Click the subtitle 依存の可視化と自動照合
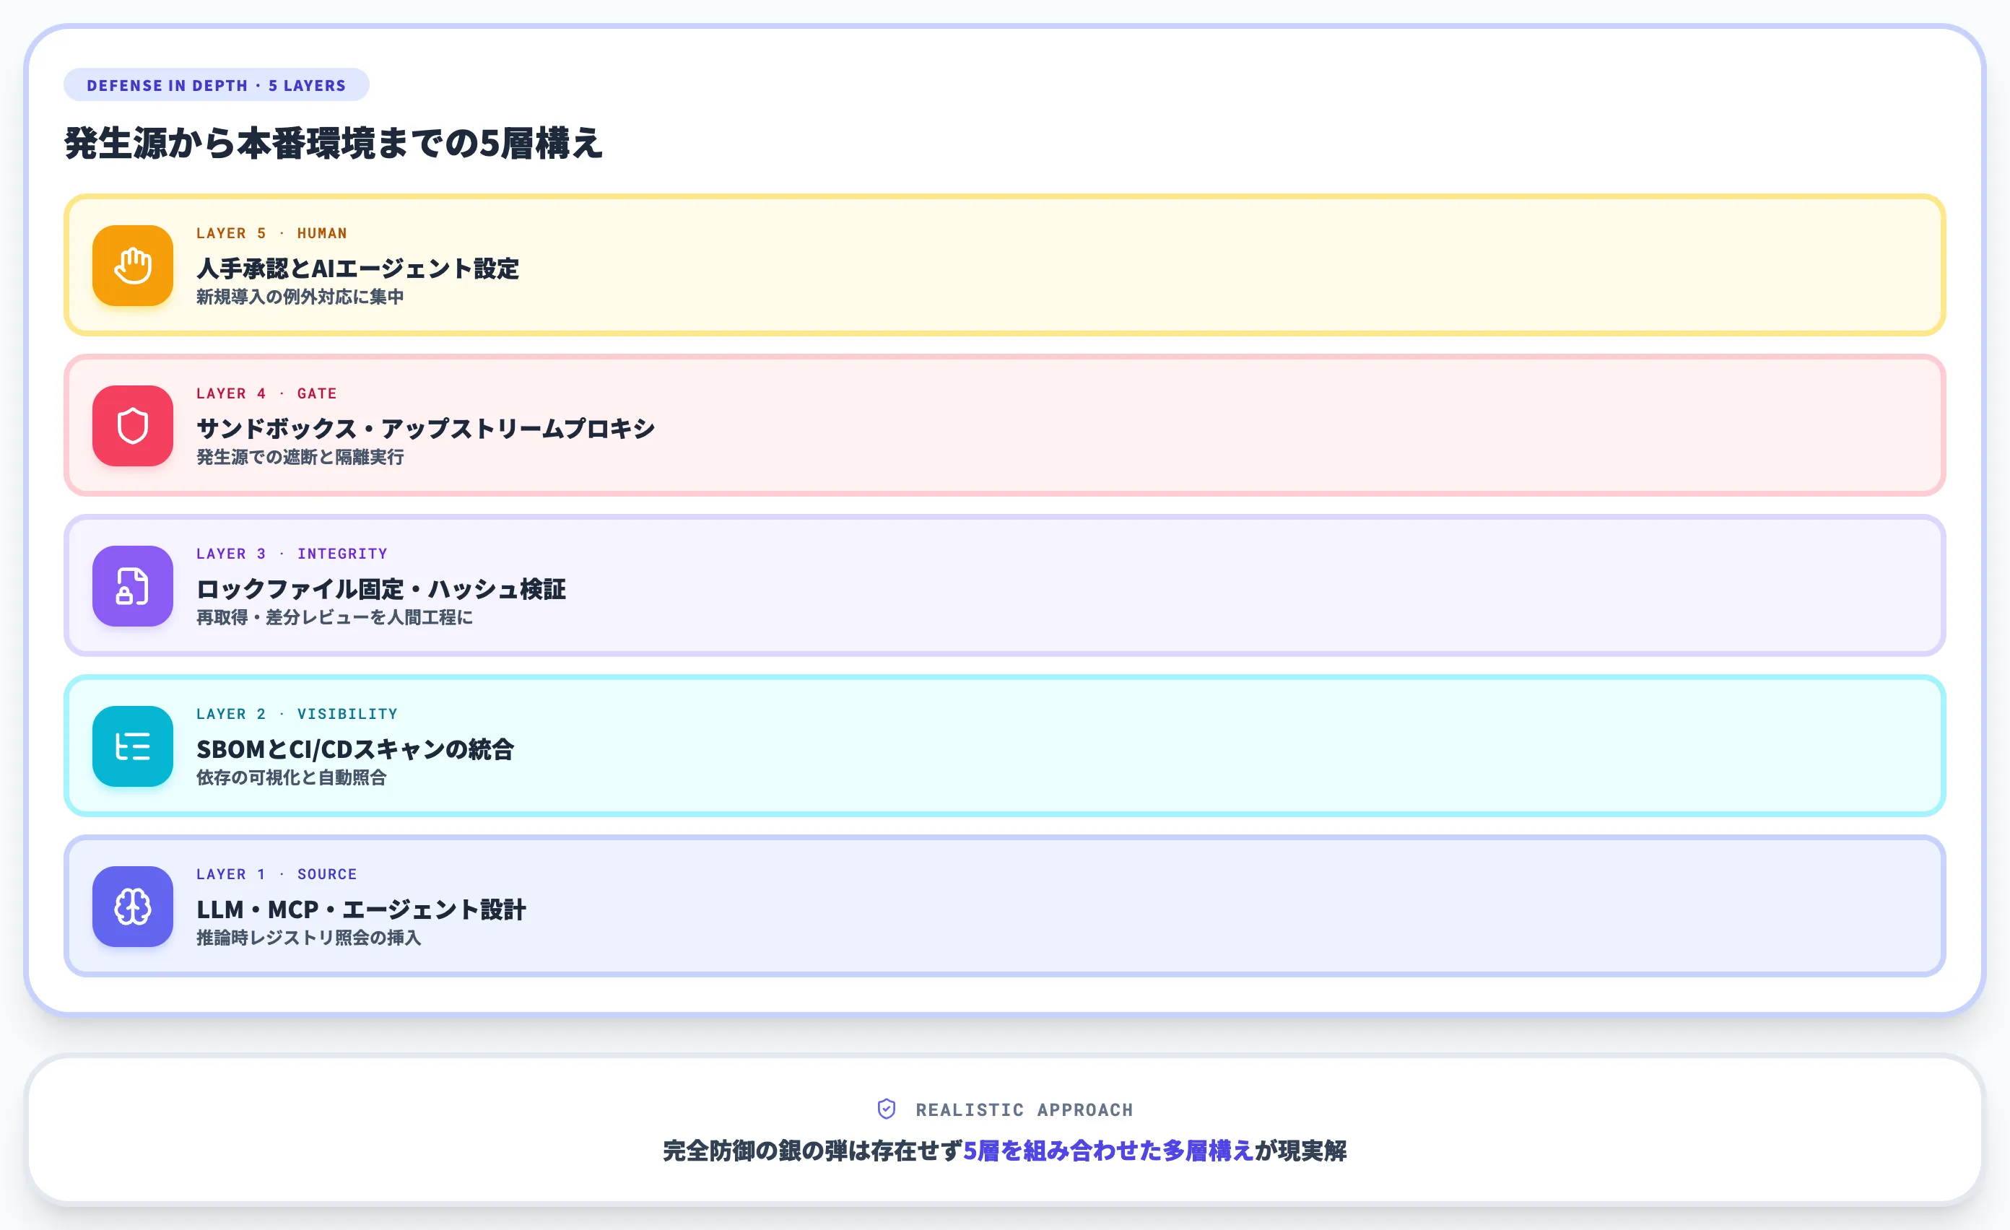This screenshot has height=1230, width=2010. tap(291, 777)
